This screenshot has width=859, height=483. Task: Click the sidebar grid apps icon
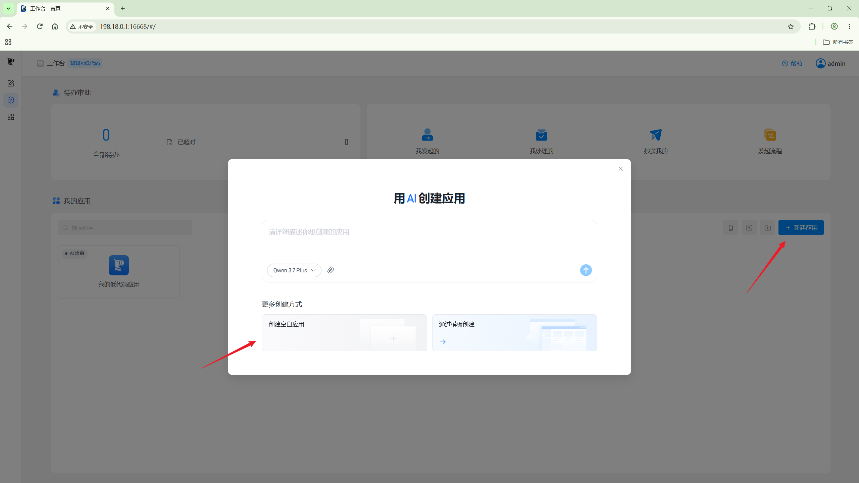point(11,117)
